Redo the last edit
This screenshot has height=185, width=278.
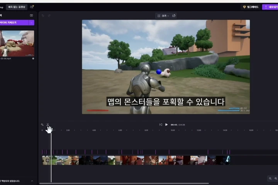(x=49, y=15)
